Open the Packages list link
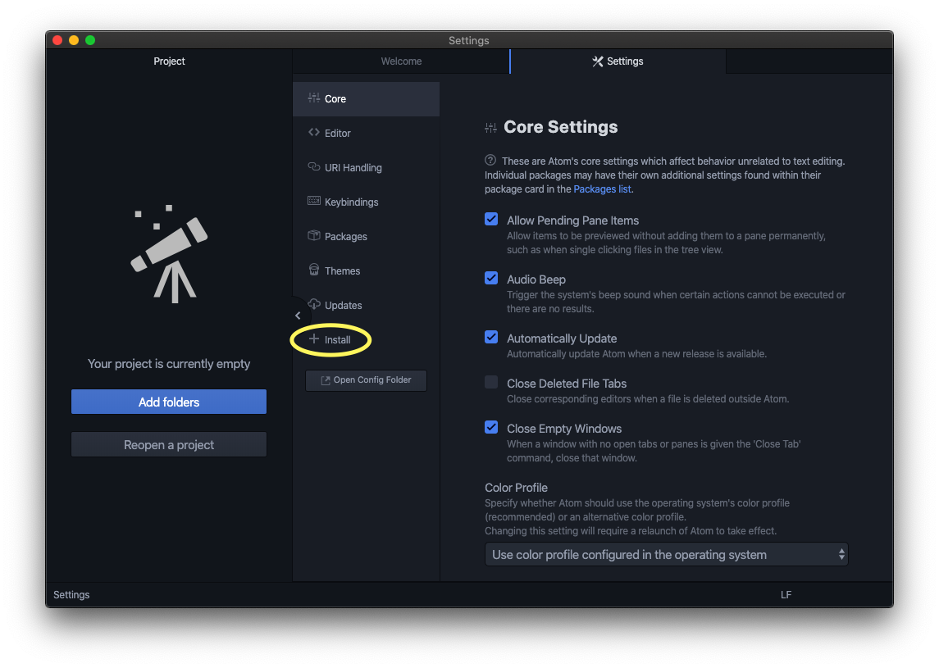The image size is (939, 668). pos(602,189)
